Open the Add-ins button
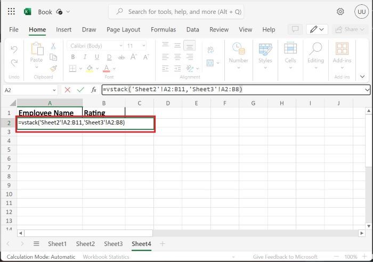Screen dimensions: 373x262 click(x=342, y=55)
